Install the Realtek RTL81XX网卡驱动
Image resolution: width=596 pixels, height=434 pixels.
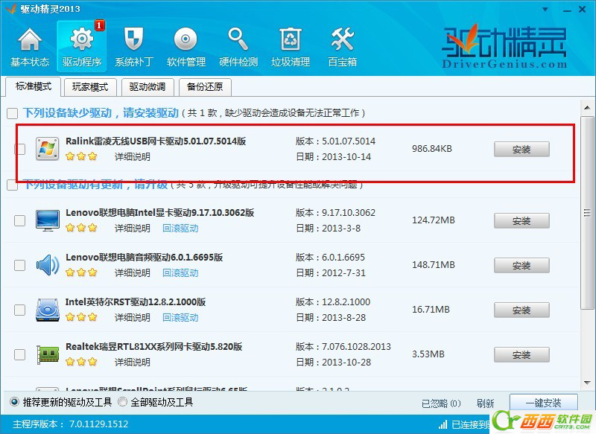click(521, 354)
